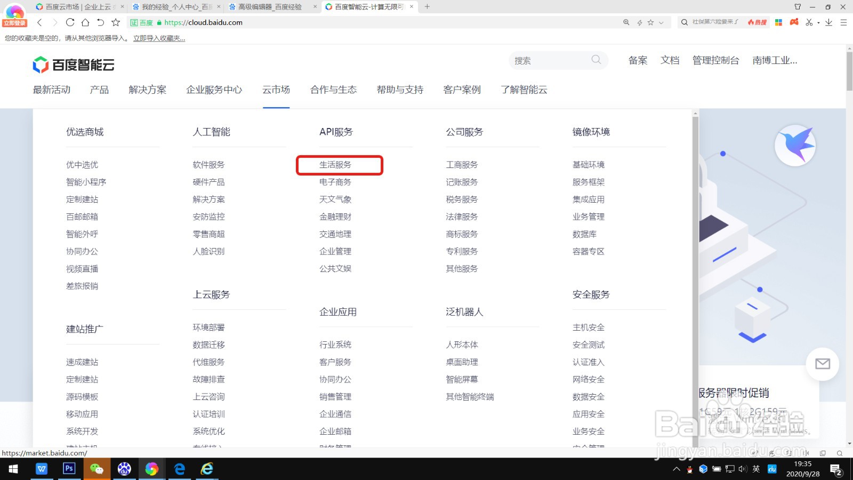This screenshot has height=480, width=853.
Task: Click the floating mail envelope icon
Action: pyautogui.click(x=823, y=364)
